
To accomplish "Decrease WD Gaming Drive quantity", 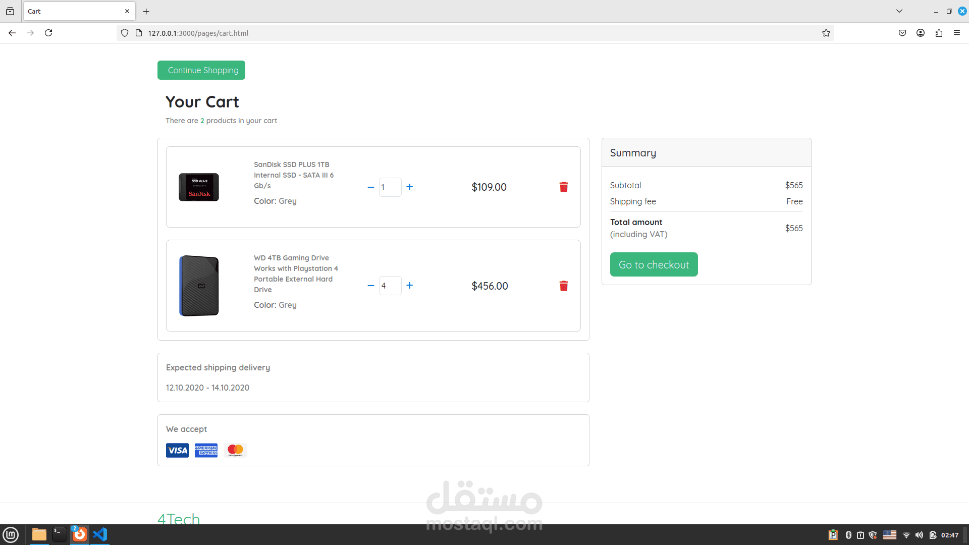I will tap(371, 286).
